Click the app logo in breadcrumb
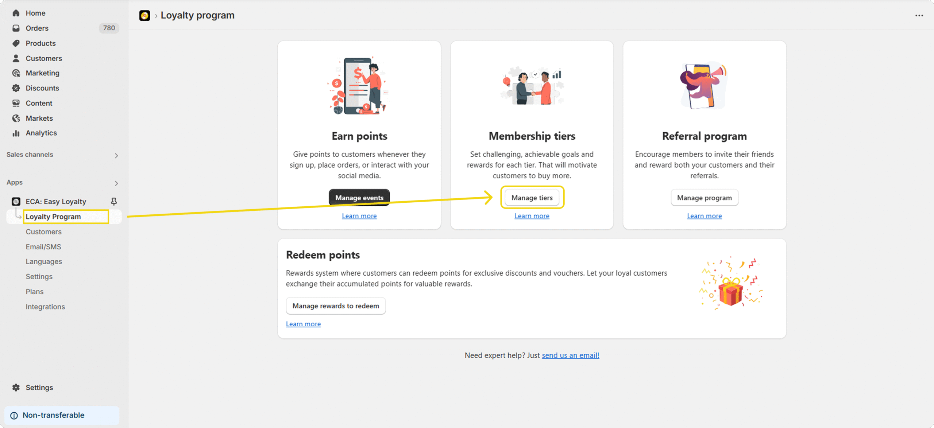This screenshot has width=934, height=428. (144, 15)
